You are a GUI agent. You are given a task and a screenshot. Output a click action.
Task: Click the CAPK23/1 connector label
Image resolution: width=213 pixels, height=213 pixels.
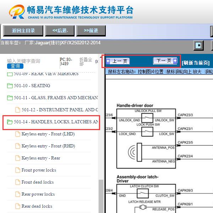pyautogui.click(x=185, y=129)
